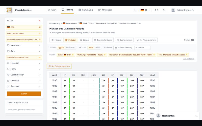Open Mark breadcrumb link

[92, 23]
